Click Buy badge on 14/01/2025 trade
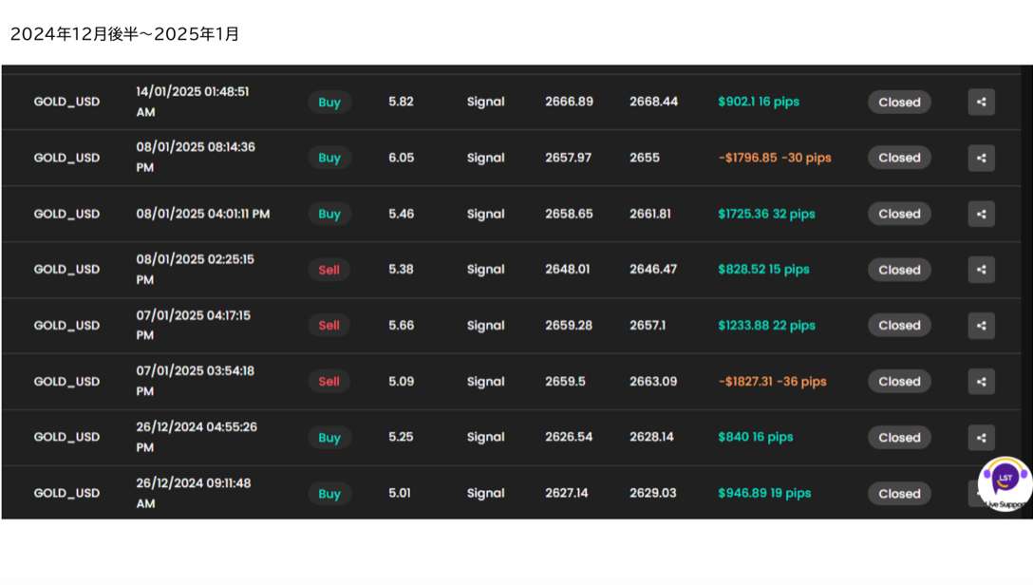Screen dimensions: 1033x585 click(329, 103)
